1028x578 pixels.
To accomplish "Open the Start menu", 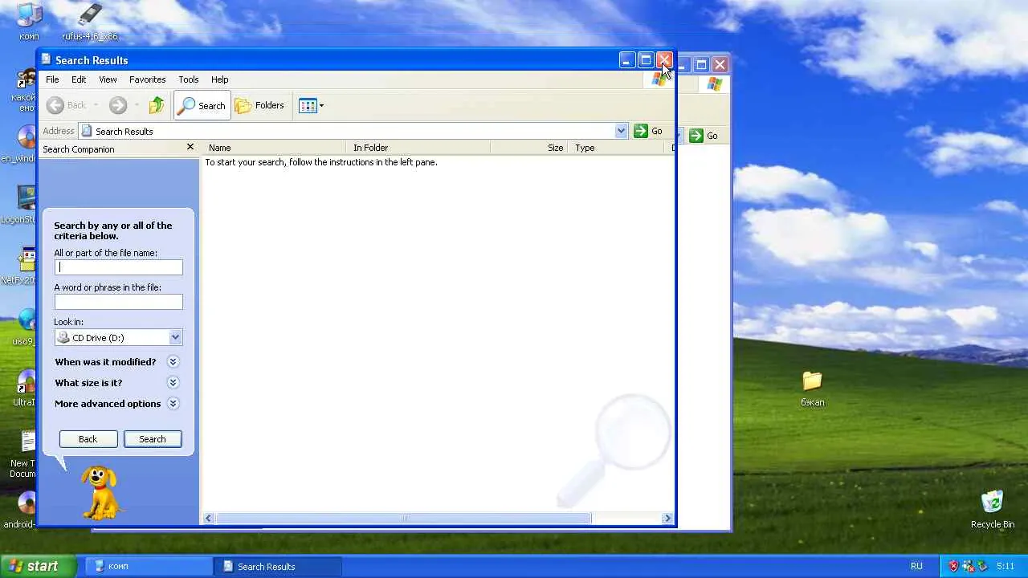I will pyautogui.click(x=38, y=566).
